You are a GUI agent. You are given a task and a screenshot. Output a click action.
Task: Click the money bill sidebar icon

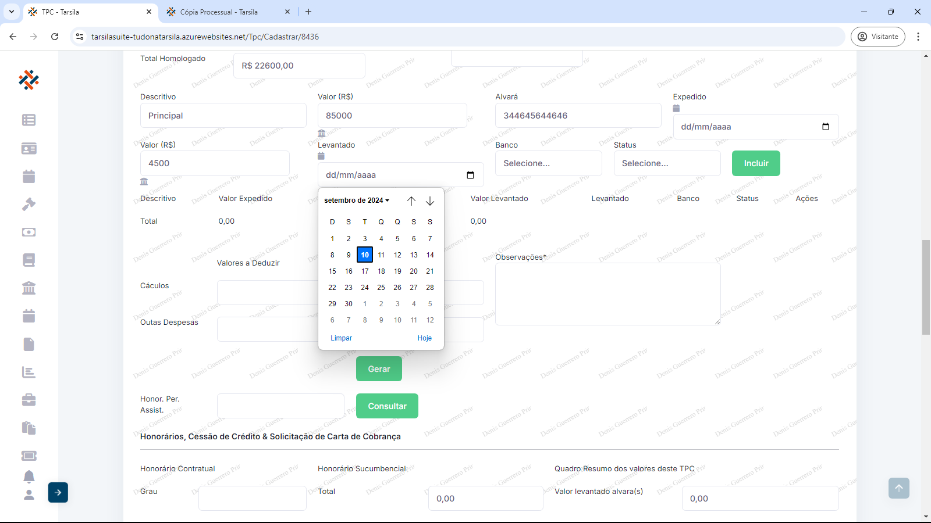click(29, 232)
